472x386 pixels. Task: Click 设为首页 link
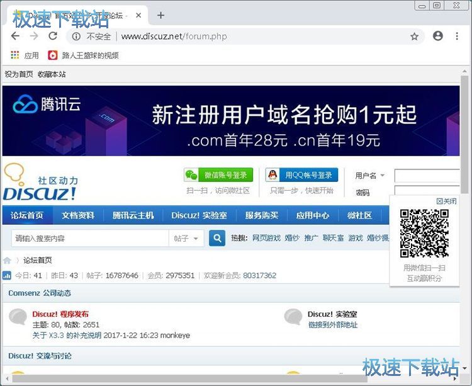point(19,74)
